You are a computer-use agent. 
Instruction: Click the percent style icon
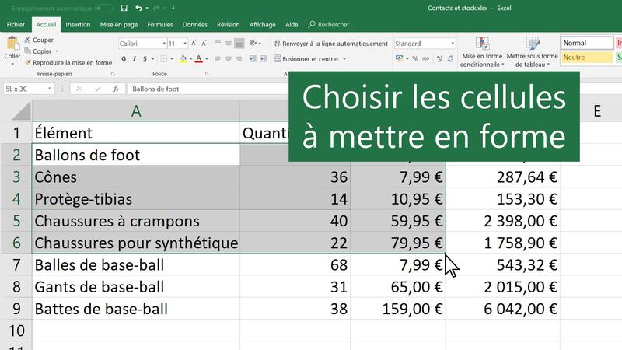click(415, 59)
